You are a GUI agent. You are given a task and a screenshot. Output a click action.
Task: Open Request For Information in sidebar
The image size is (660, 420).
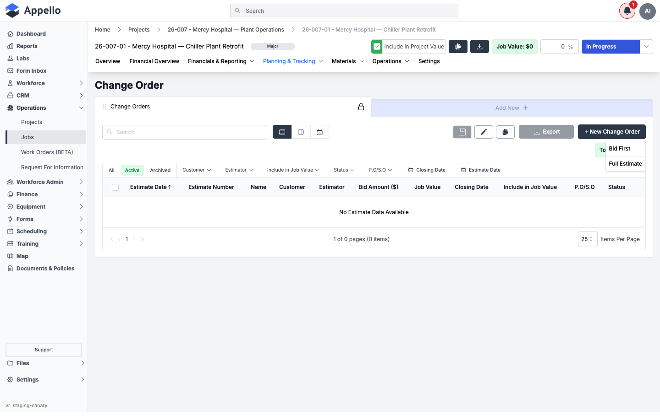pos(52,167)
